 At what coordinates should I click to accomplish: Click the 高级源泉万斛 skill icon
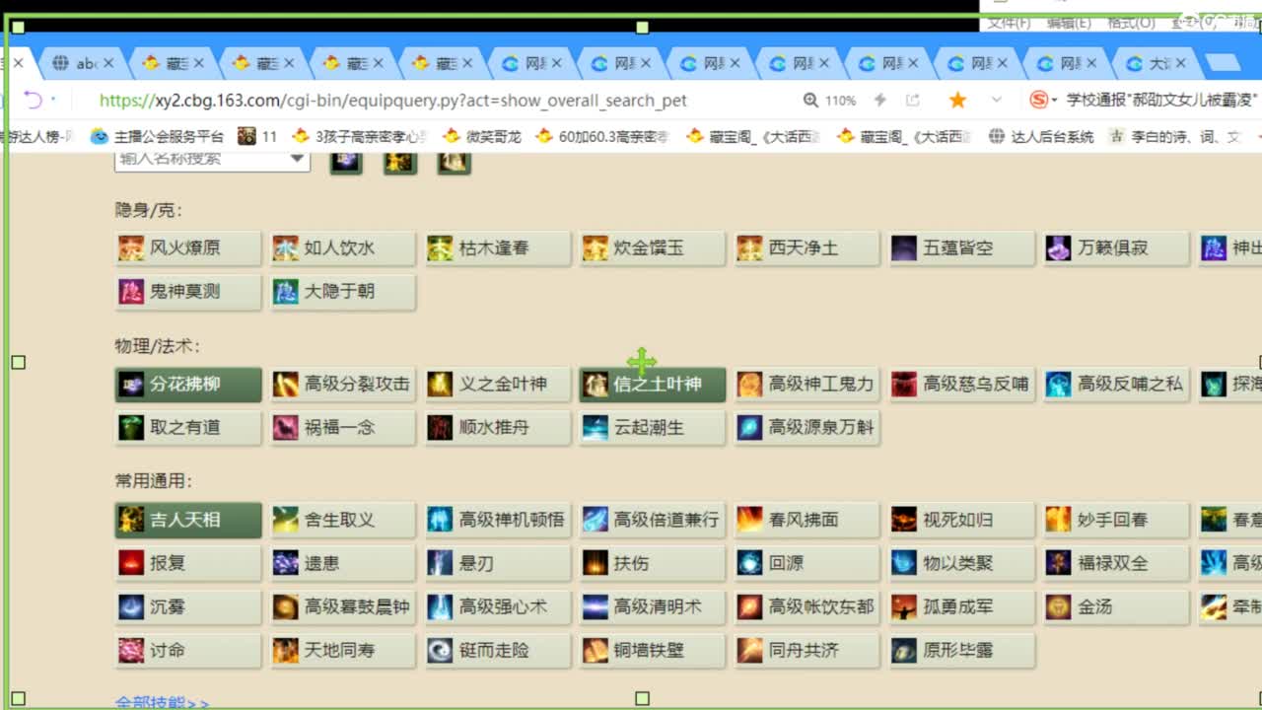tap(749, 428)
